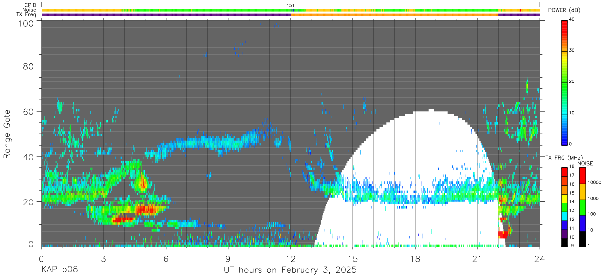Click the green 13–14 MHz frequency swatch

tap(564, 206)
